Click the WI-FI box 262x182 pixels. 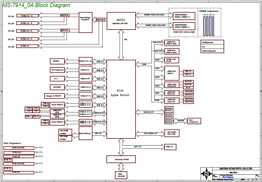pos(188,88)
